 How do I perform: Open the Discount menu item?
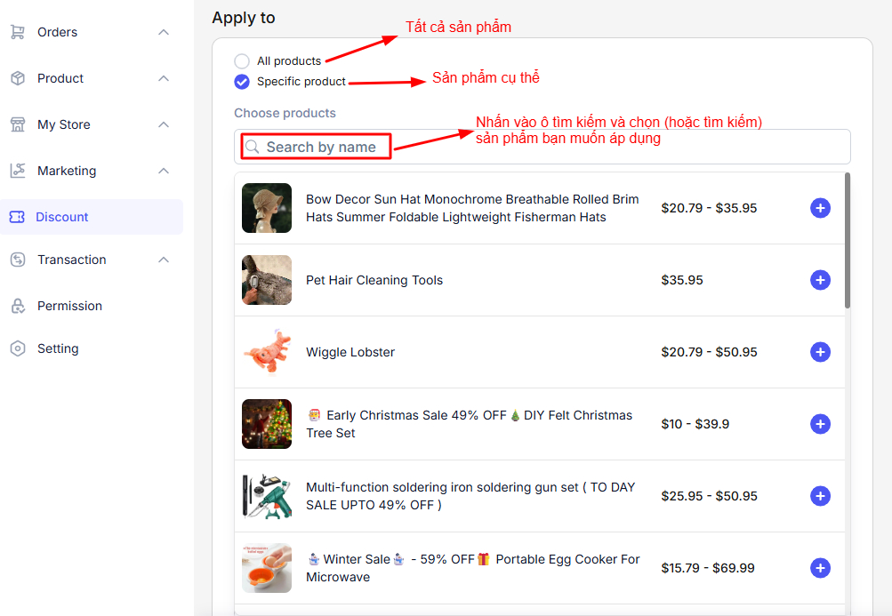pos(62,217)
